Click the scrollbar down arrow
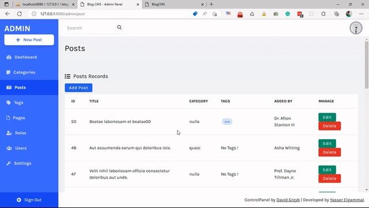Viewport: 369px width, 208px height. (x=367, y=190)
